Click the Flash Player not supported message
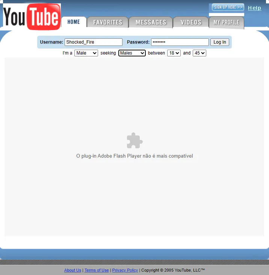Viewport: 269px width, 275px height. click(134, 156)
